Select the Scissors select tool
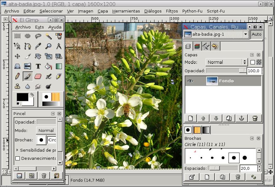The height and width of the screenshot is (187, 275). click(17, 46)
